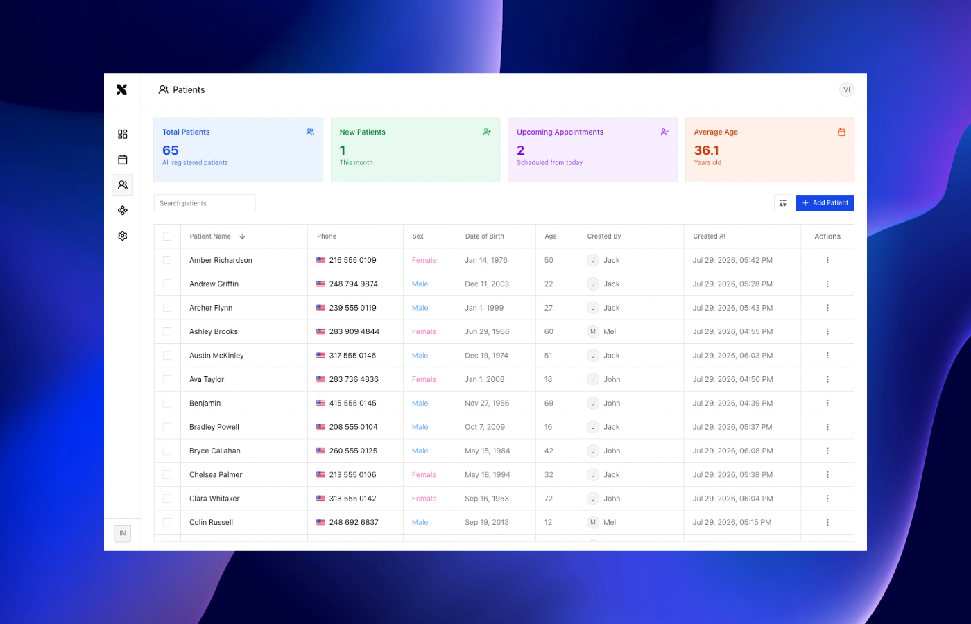Click birth date Sep 16, 1953
The height and width of the screenshot is (624, 971).
click(487, 499)
